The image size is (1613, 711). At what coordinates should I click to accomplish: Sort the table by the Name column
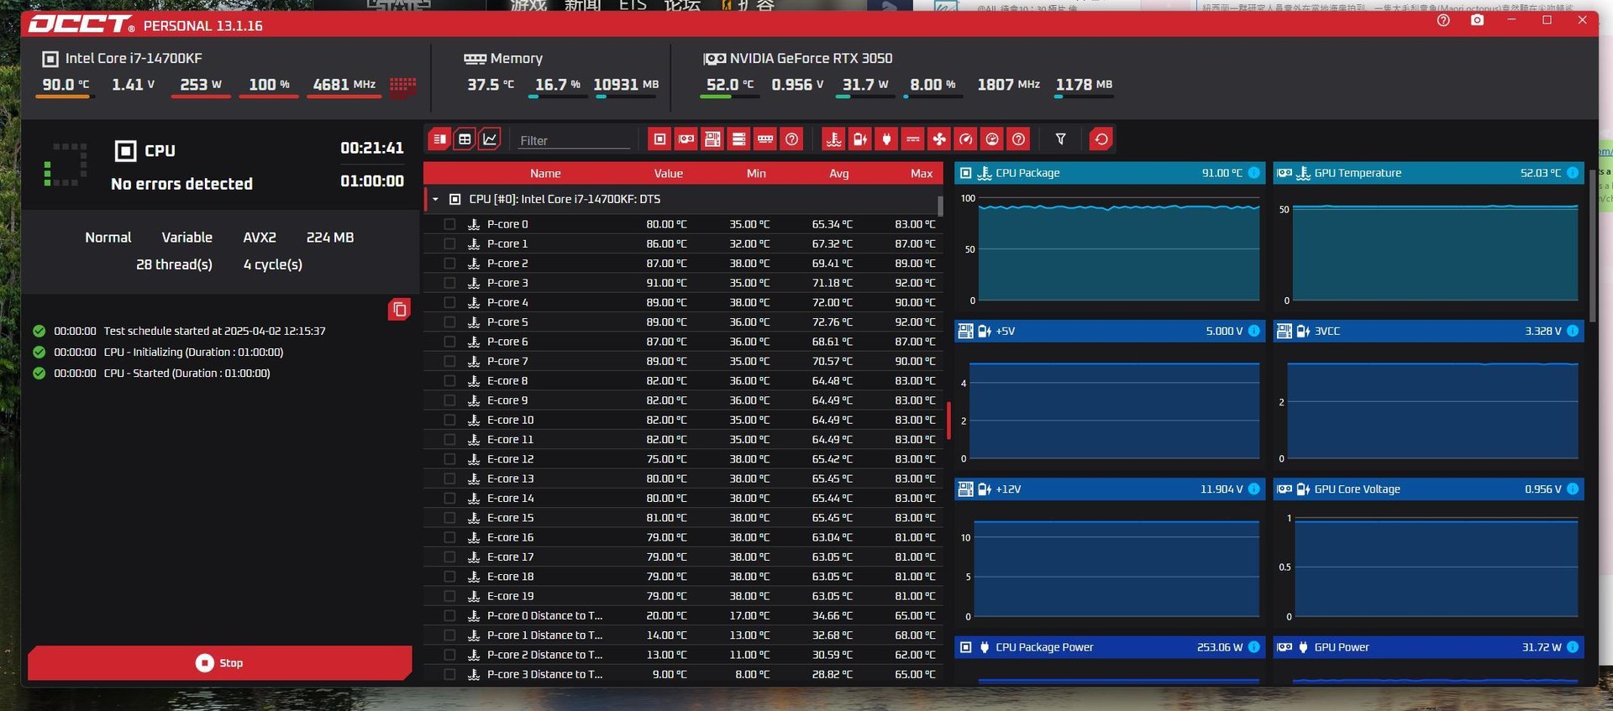[545, 174]
